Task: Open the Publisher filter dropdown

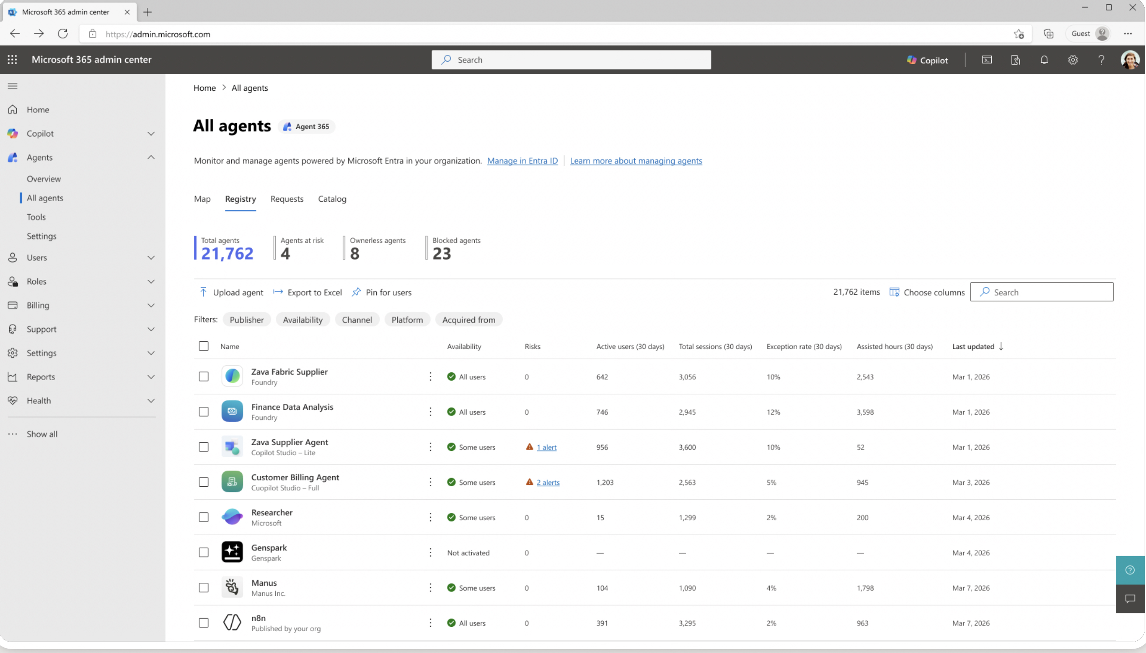Action: coord(247,320)
